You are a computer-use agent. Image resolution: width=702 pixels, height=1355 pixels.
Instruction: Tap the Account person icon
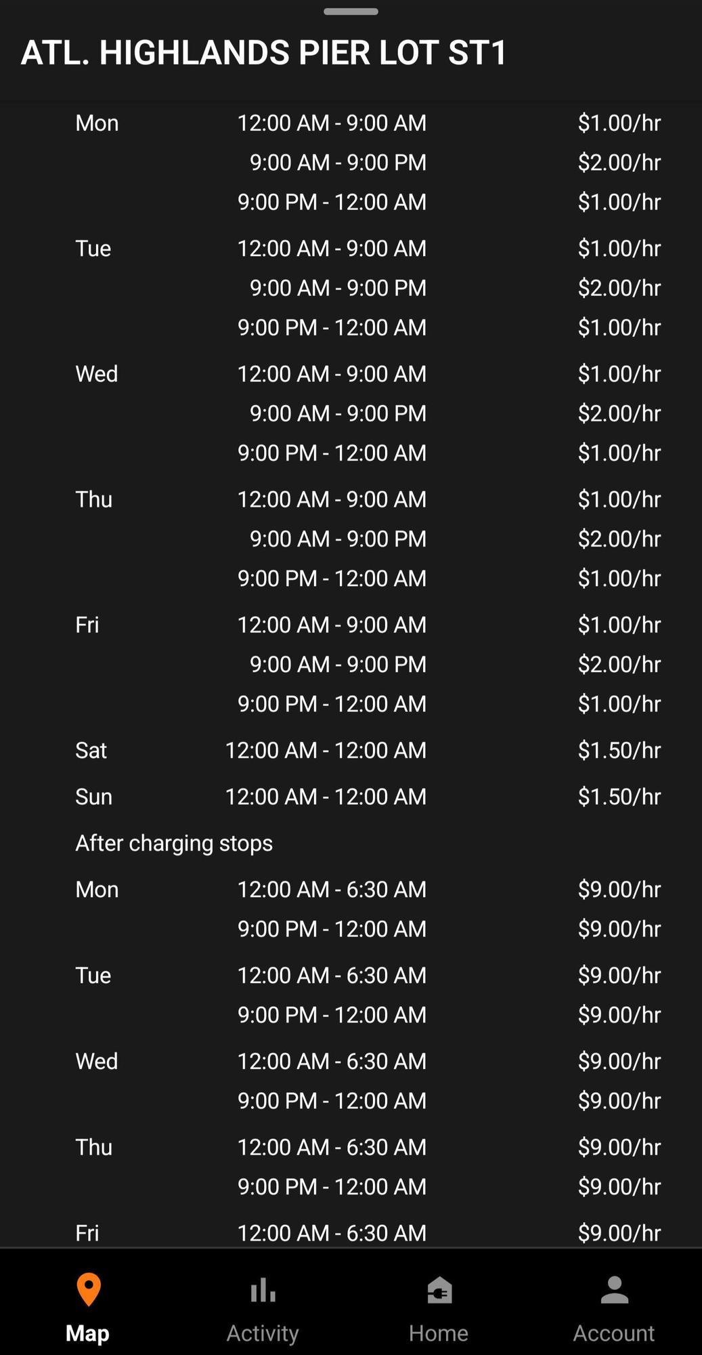614,1291
